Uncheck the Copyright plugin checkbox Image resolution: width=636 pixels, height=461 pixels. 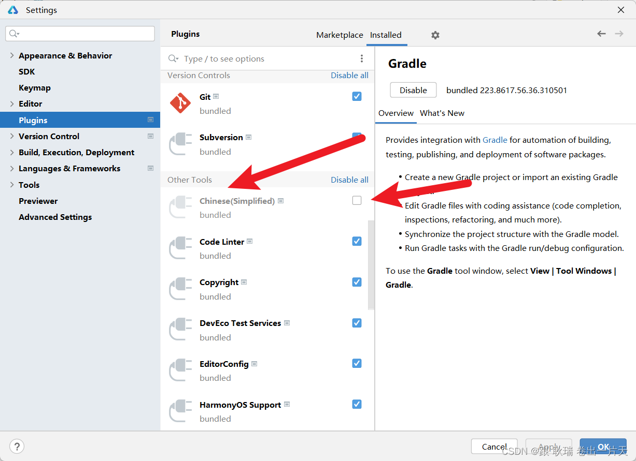[357, 282]
